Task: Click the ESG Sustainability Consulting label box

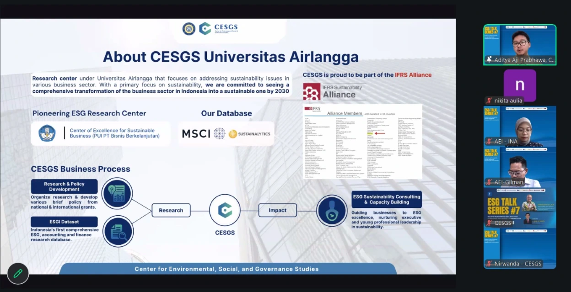Action: coord(387,199)
